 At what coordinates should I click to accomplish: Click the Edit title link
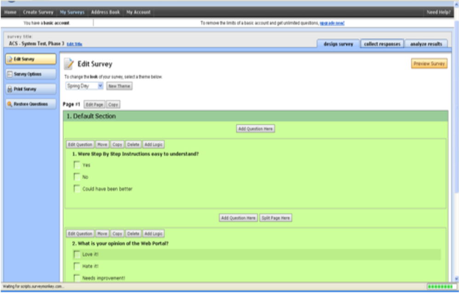(x=74, y=44)
